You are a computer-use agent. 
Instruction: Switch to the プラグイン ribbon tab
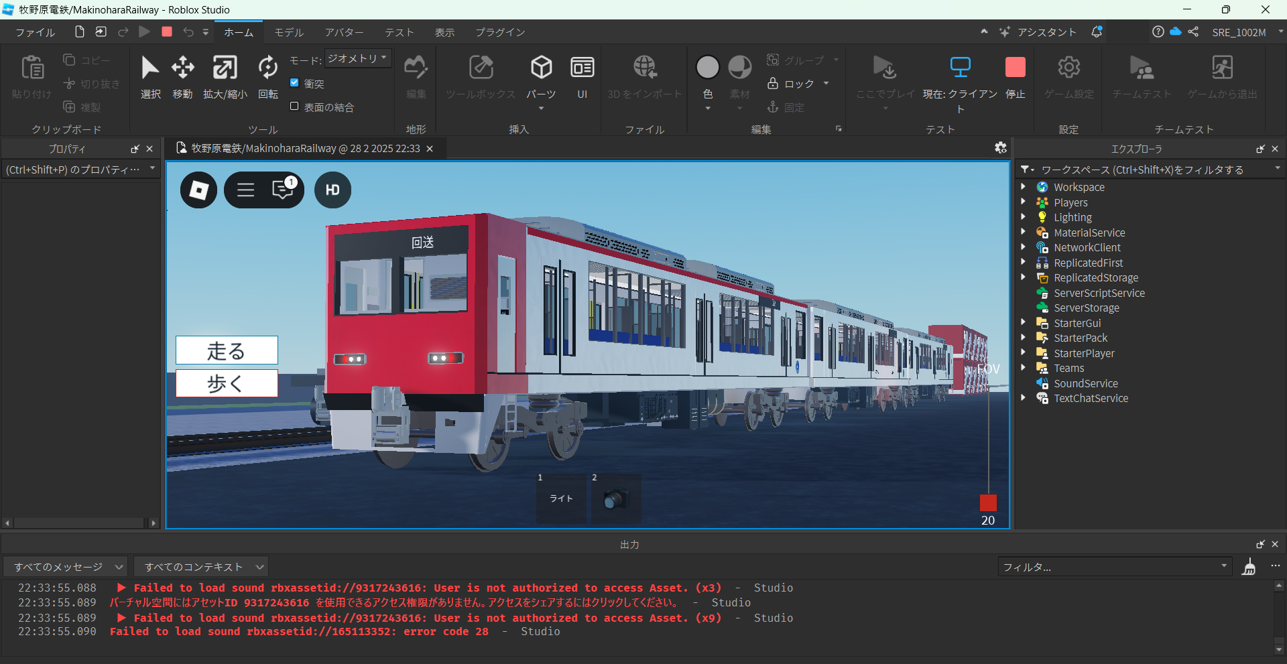pyautogui.click(x=500, y=32)
